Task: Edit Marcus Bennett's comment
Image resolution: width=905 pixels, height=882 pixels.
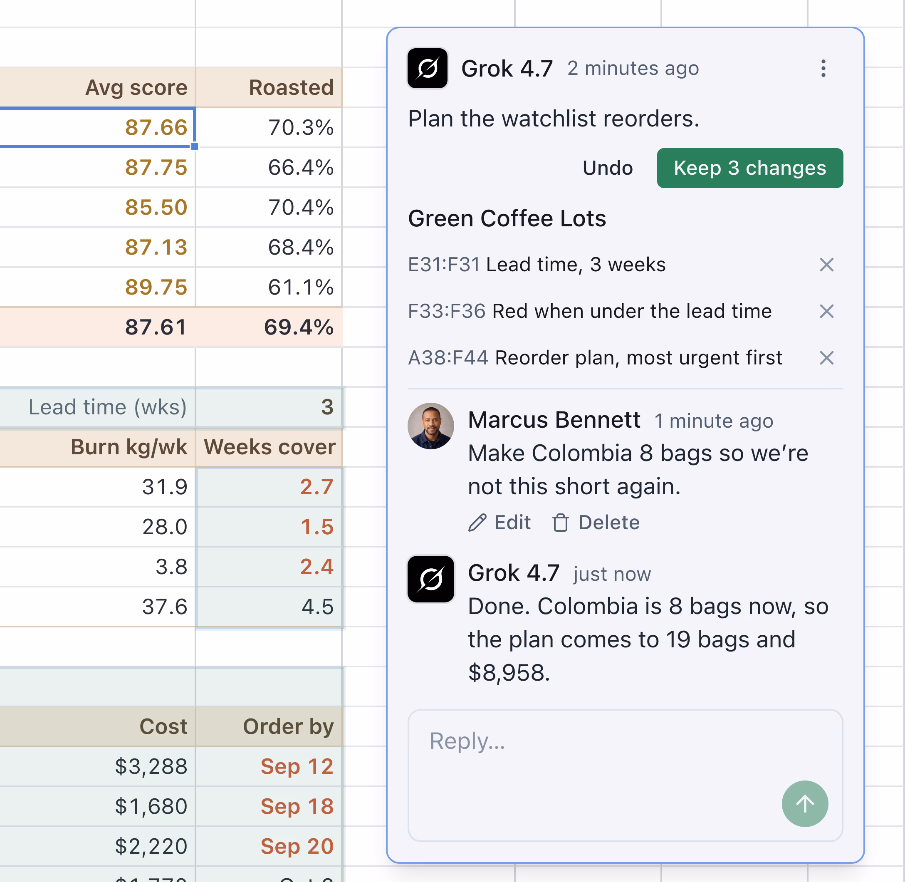Action: click(499, 523)
